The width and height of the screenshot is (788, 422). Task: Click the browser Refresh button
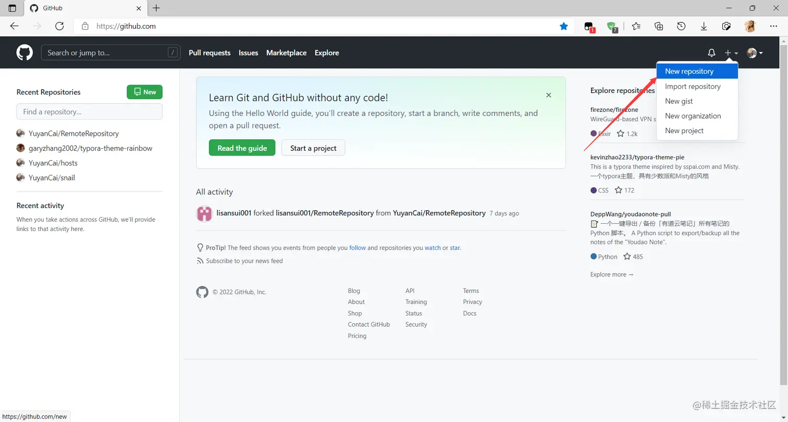[59, 26]
